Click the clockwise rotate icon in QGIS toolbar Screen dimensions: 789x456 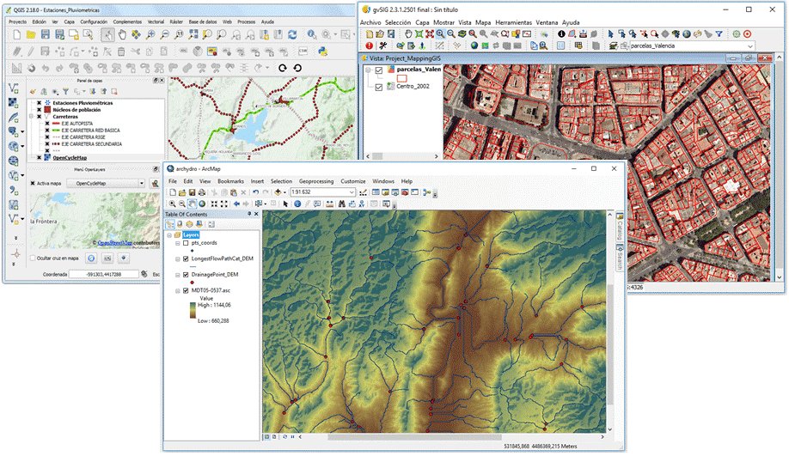coord(282,68)
